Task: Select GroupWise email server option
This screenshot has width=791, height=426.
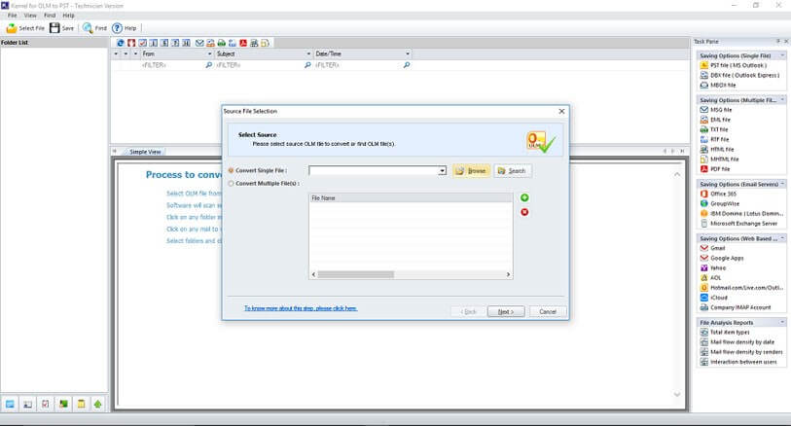Action: pyautogui.click(x=720, y=203)
